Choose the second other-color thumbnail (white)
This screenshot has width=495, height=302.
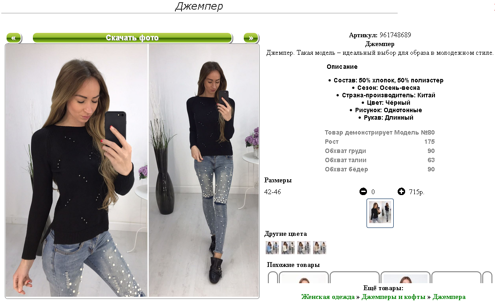(x=288, y=248)
